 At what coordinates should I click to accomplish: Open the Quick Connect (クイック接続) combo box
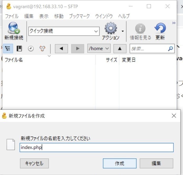[64, 31]
